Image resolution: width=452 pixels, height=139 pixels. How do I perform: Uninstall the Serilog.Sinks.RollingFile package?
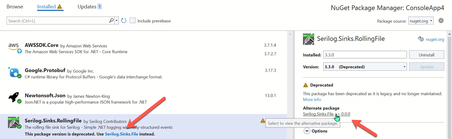[426, 55]
